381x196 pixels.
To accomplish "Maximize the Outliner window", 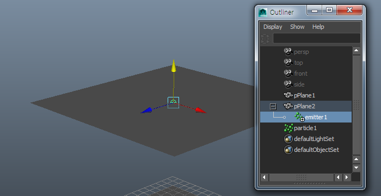I will tap(329, 10).
